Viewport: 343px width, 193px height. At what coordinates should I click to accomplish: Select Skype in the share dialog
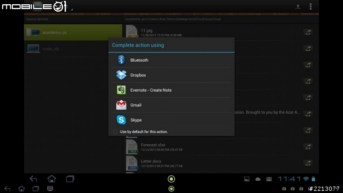coord(171,120)
